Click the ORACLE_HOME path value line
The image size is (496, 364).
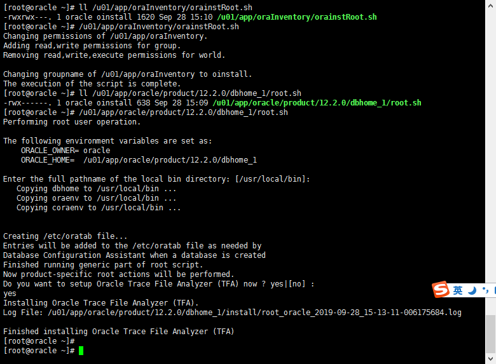point(139,160)
